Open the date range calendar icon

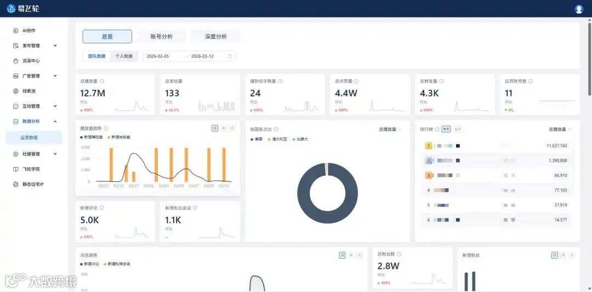pyautogui.click(x=230, y=56)
